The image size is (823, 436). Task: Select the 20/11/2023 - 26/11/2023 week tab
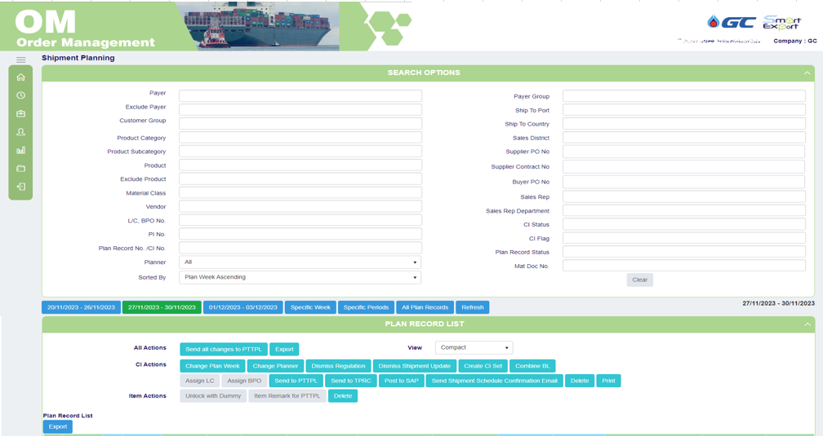tap(81, 307)
